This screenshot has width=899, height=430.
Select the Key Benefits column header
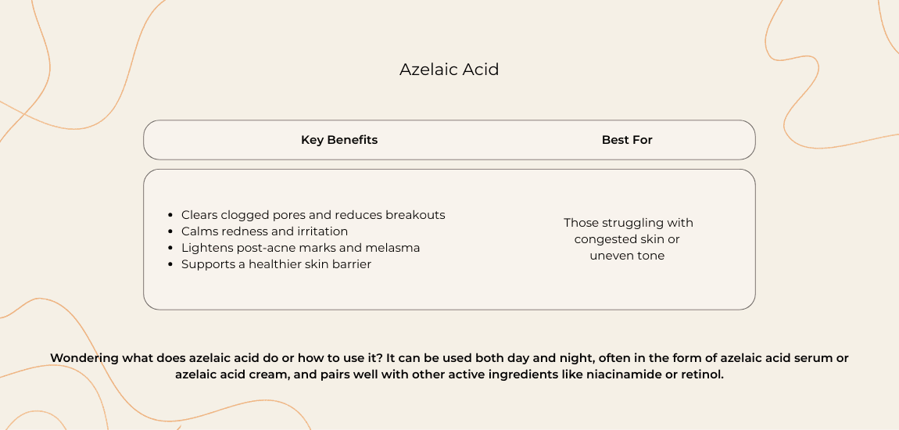(339, 140)
